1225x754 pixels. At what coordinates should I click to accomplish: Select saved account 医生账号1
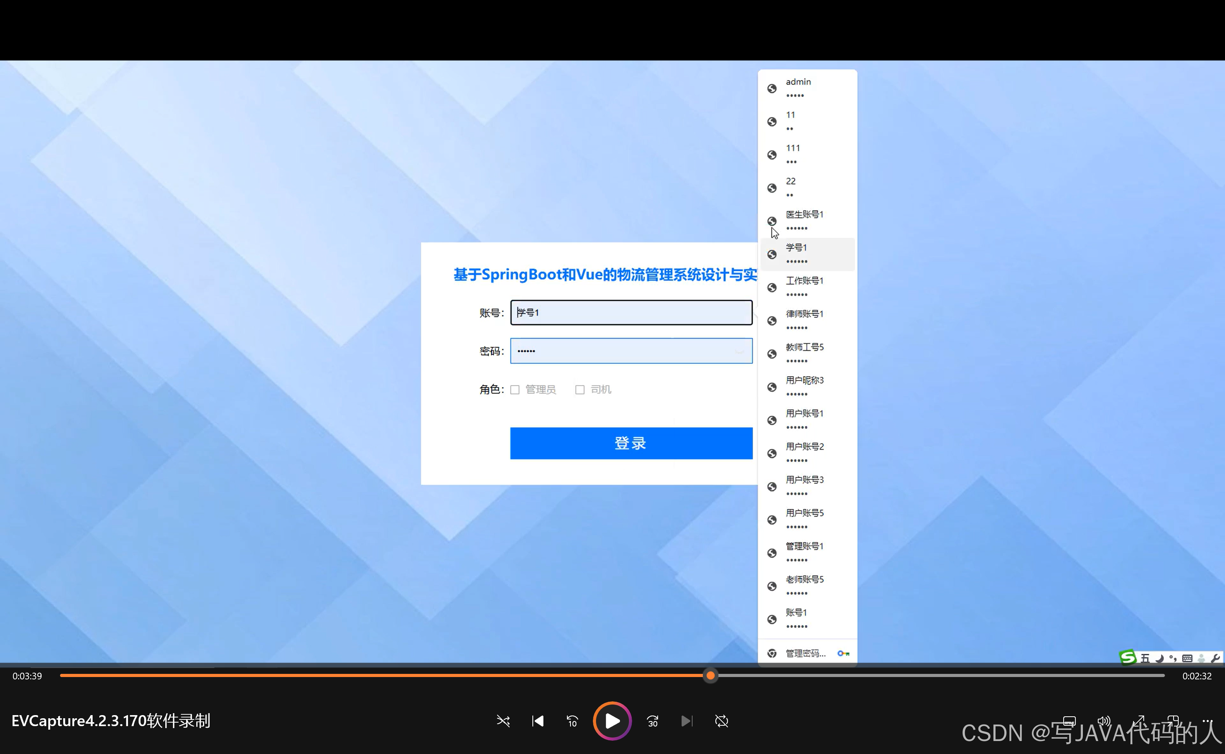[807, 221]
